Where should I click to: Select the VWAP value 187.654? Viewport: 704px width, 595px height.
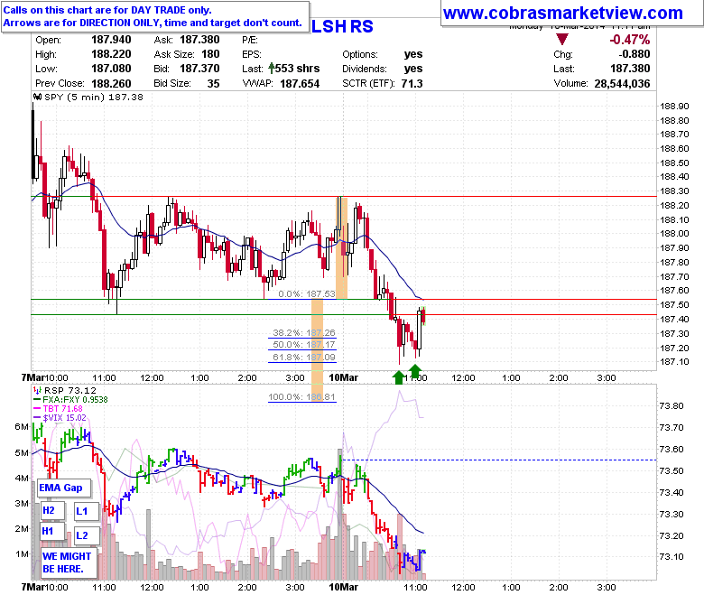[x=300, y=84]
